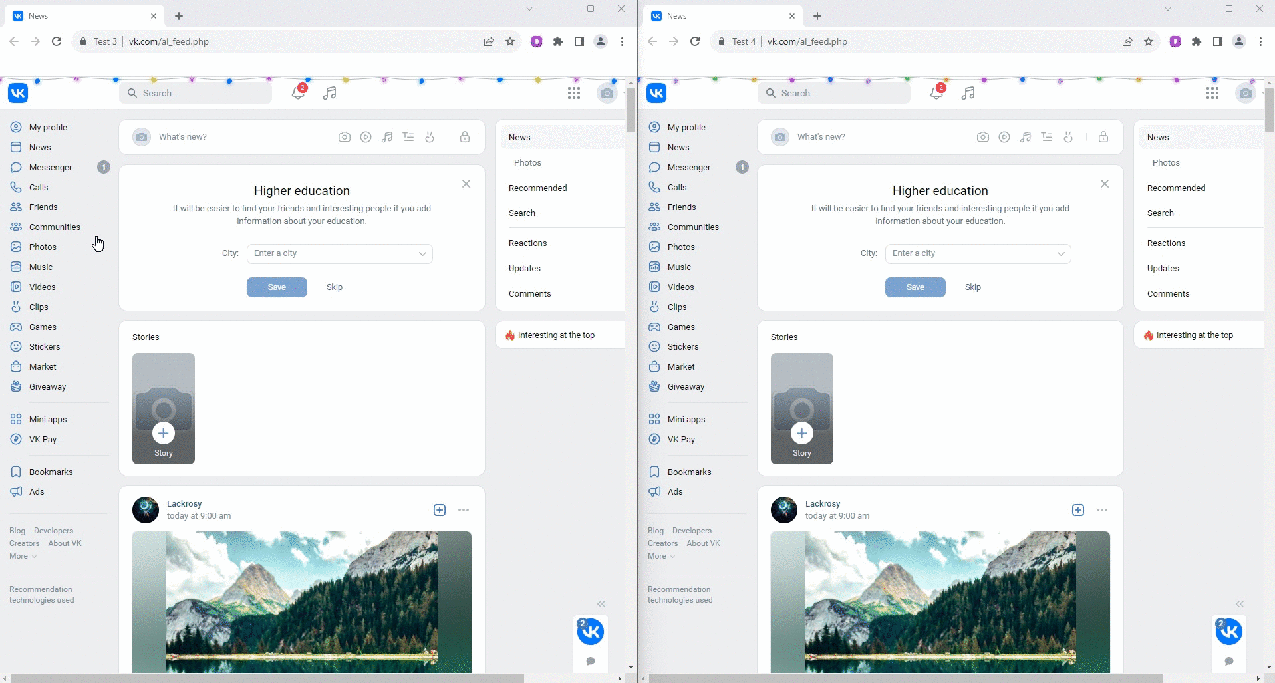The height and width of the screenshot is (683, 1275).
Task: Select Recommended in left window feed list
Action: (537, 188)
